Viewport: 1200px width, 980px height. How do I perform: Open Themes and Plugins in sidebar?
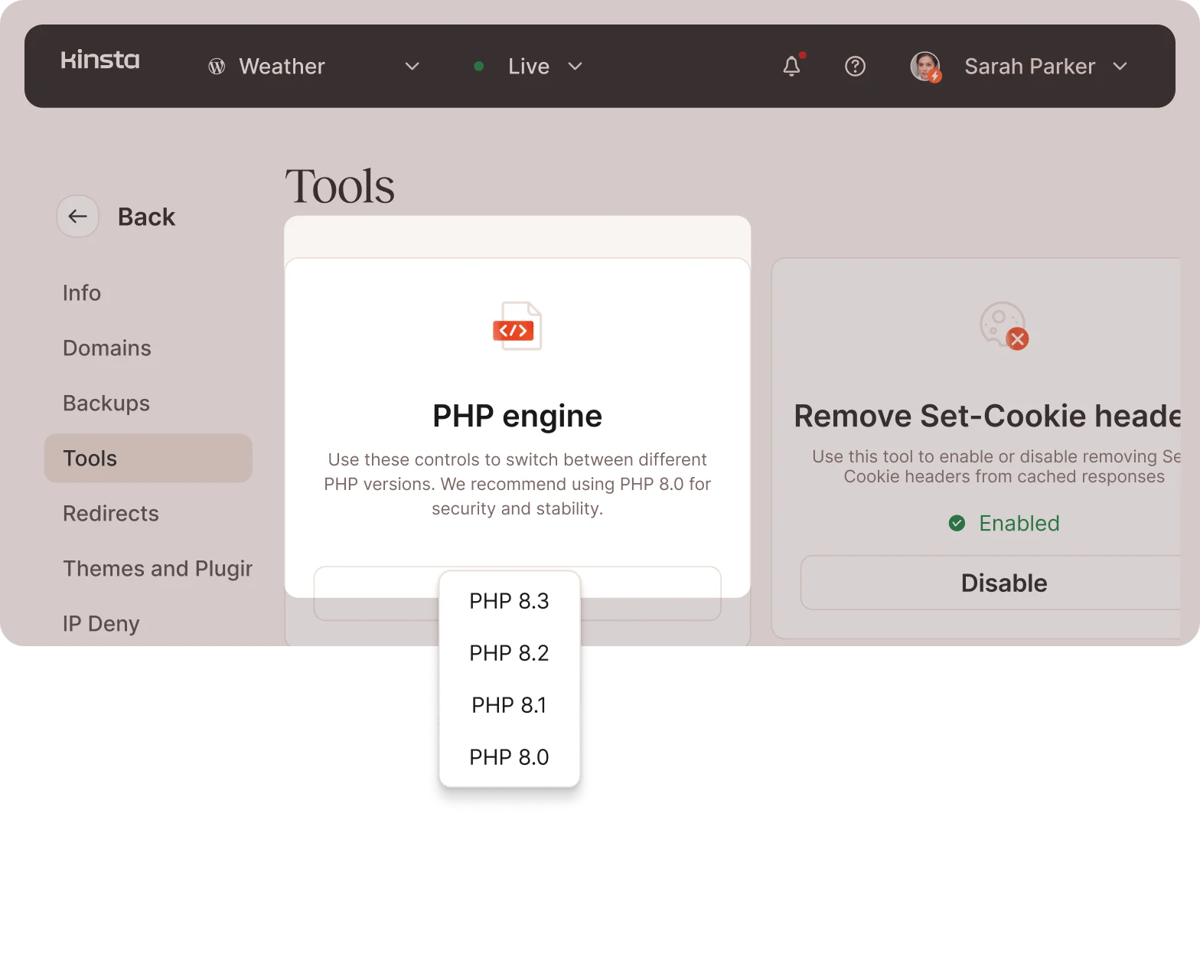(158, 569)
